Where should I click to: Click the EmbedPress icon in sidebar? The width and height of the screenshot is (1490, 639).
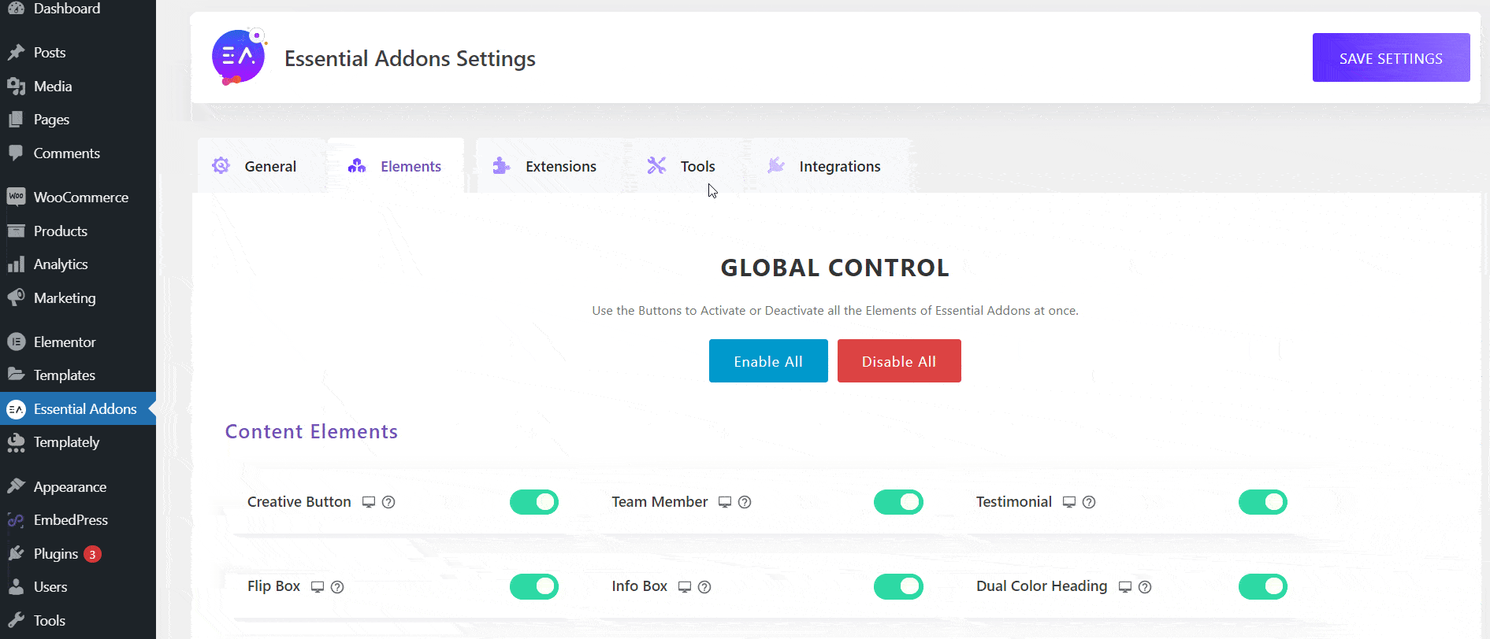[16, 520]
